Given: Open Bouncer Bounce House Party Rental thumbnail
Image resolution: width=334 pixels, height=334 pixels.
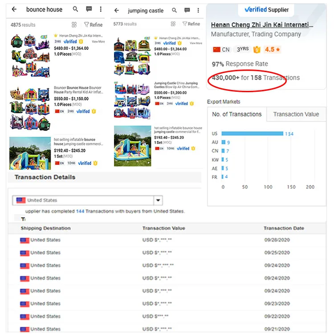Looking at the screenshot, I should pos(30,108).
